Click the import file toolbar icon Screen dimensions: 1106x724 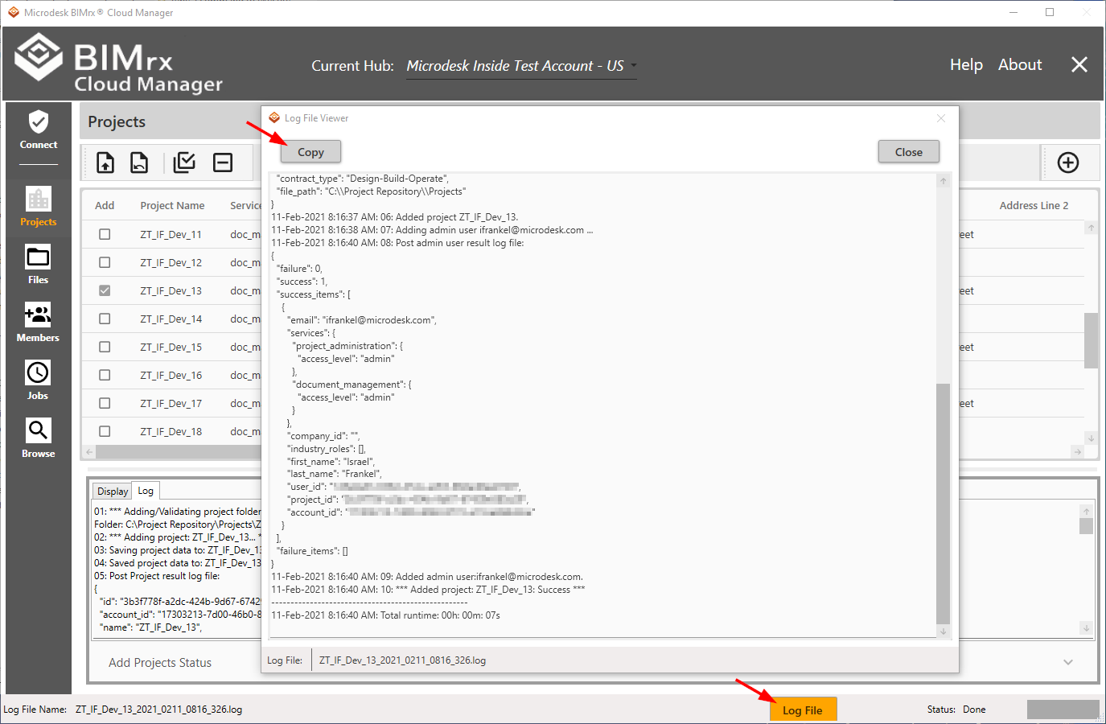pos(105,162)
